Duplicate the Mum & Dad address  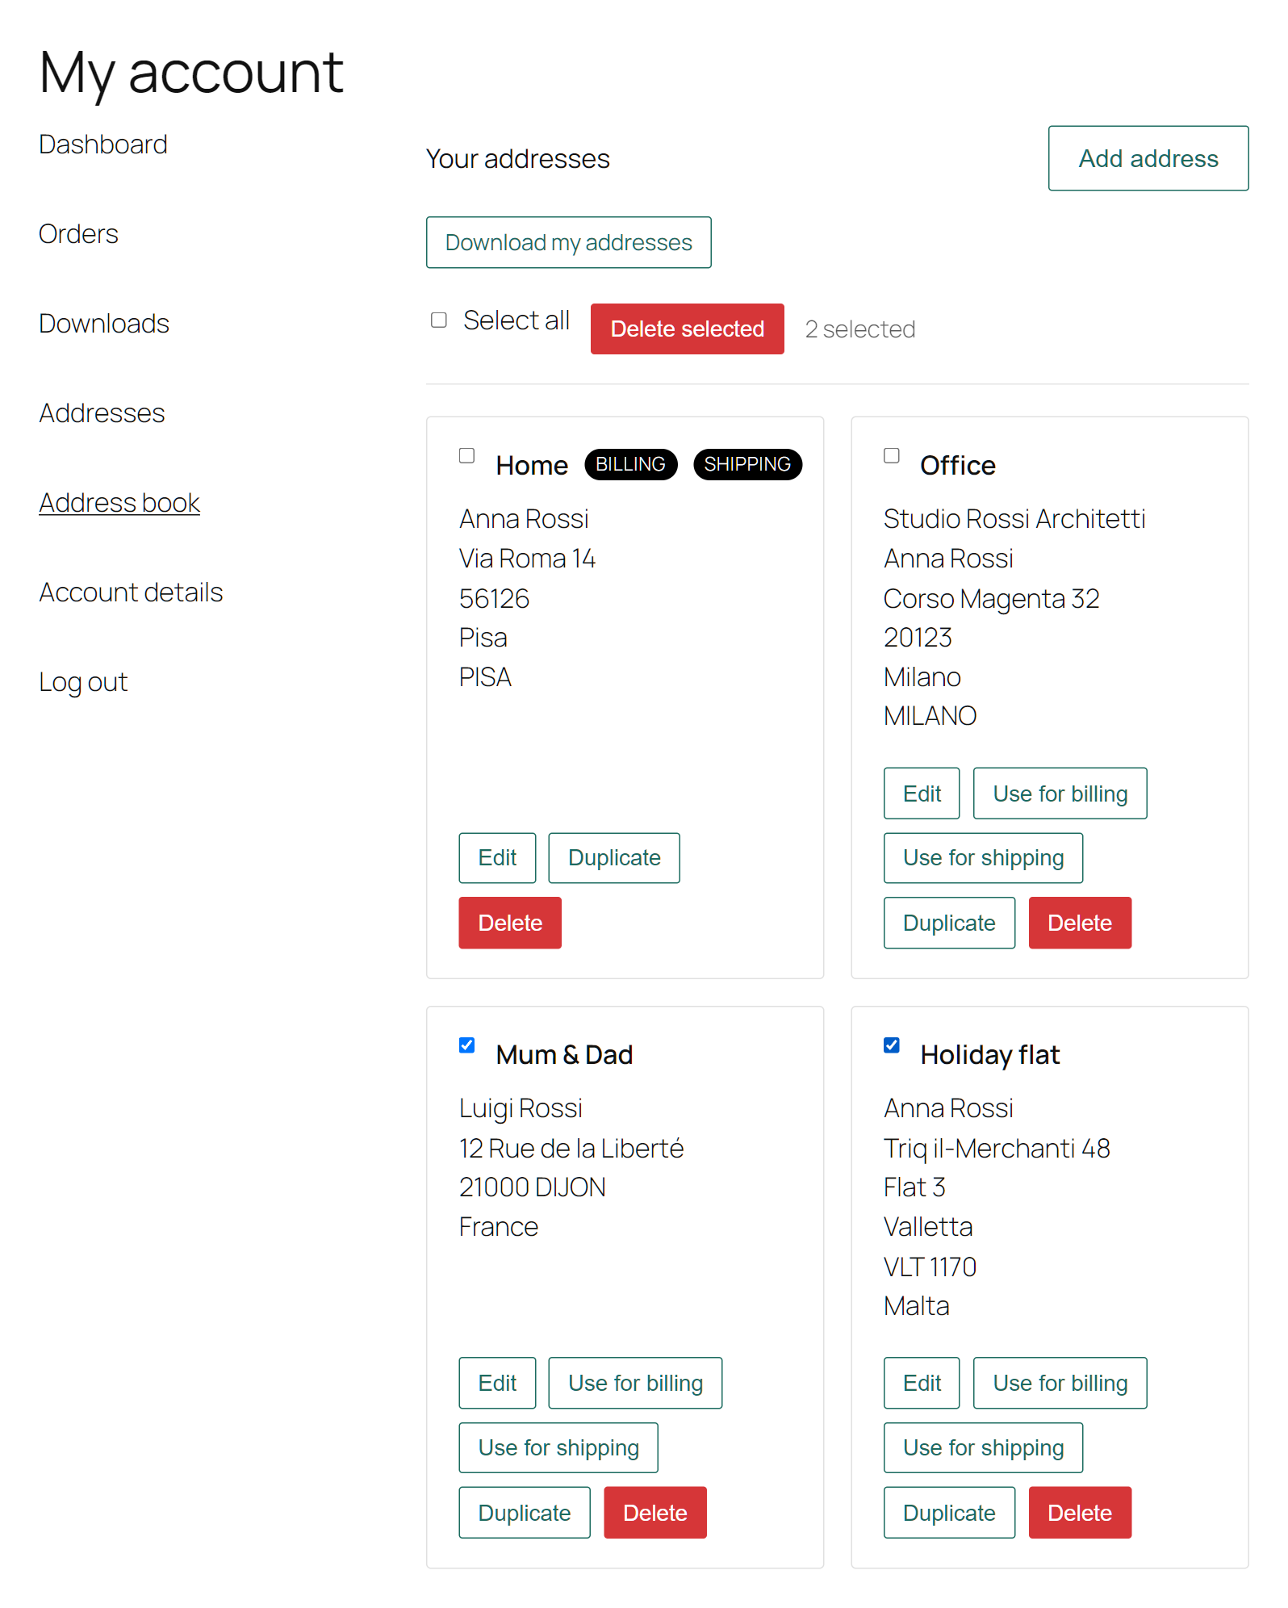[525, 1513]
